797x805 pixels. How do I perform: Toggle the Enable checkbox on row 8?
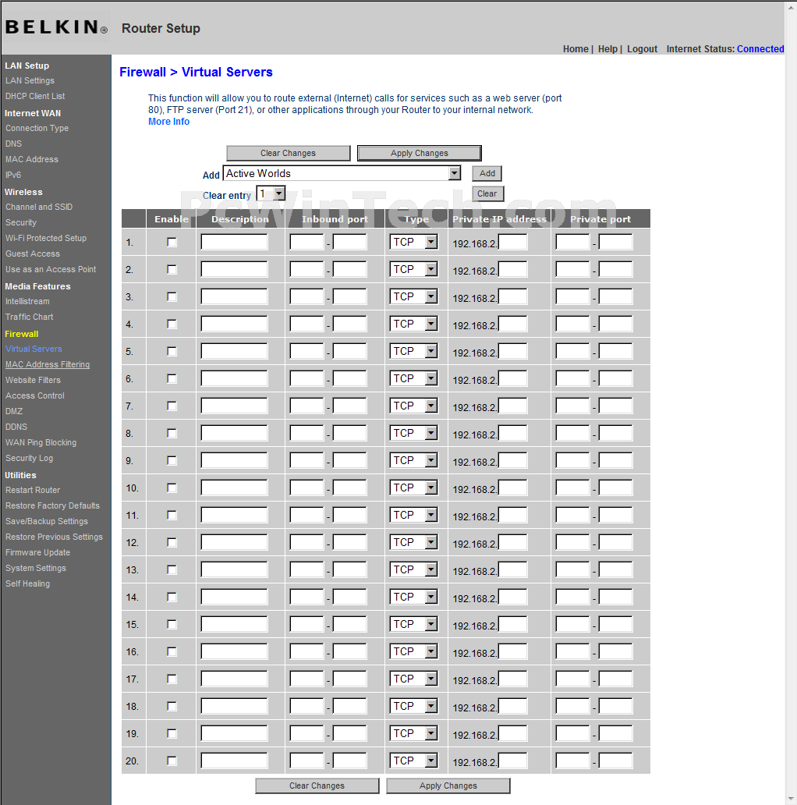tap(172, 433)
